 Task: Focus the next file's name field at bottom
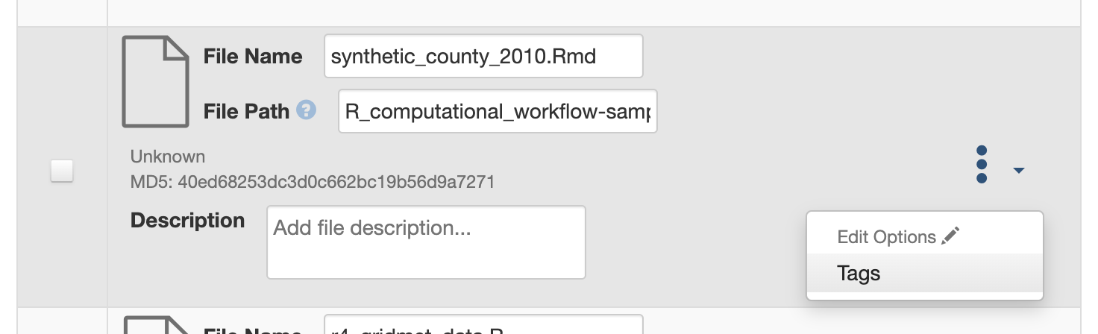pos(483,326)
